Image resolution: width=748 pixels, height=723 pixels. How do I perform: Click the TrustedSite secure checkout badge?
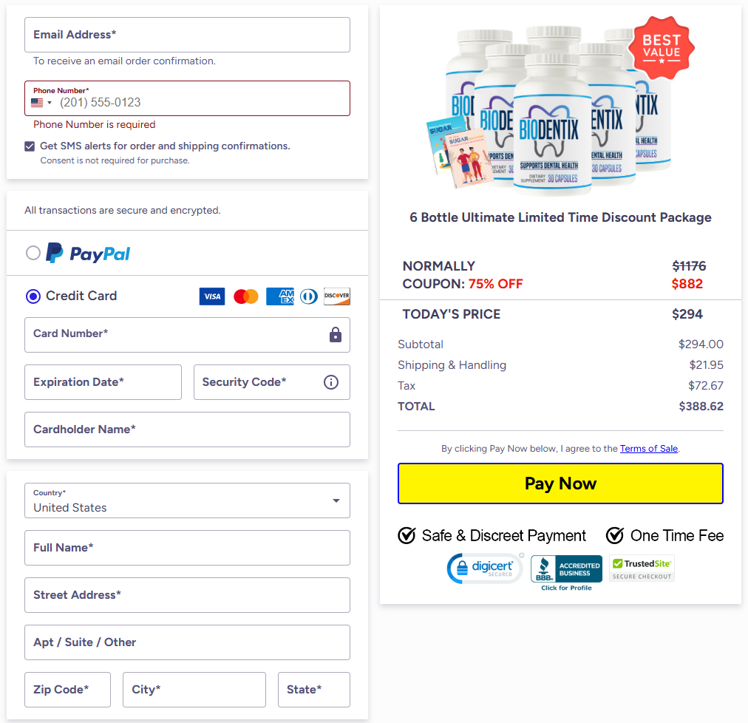pos(642,568)
